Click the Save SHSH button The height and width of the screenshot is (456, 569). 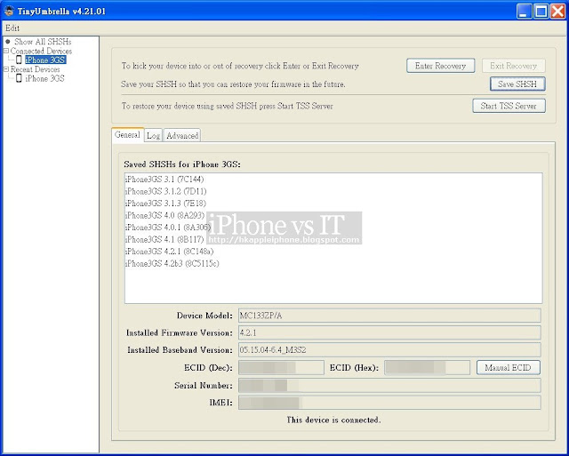click(x=517, y=84)
